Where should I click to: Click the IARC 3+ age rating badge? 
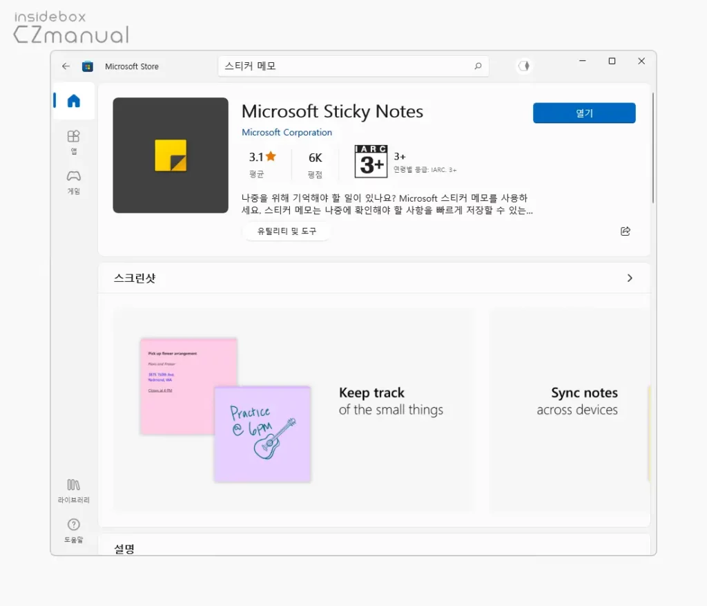tap(371, 162)
